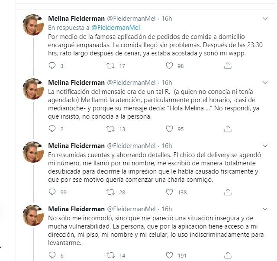The width and height of the screenshot is (277, 261).
Task: Open Melina Fleiderman's name on first tweet
Action: (75, 19)
